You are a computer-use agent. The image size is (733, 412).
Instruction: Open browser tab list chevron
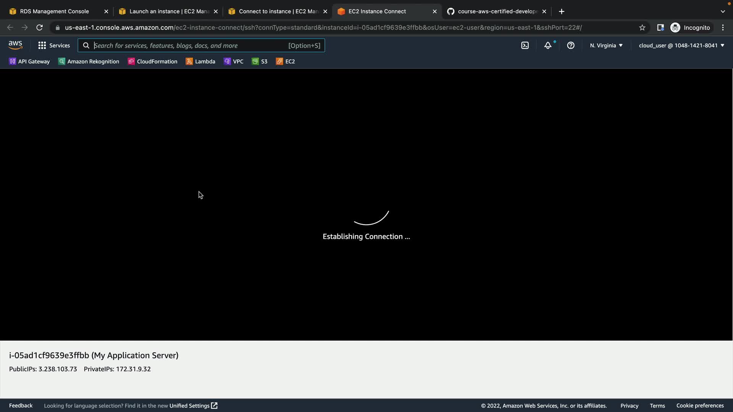[x=723, y=11]
